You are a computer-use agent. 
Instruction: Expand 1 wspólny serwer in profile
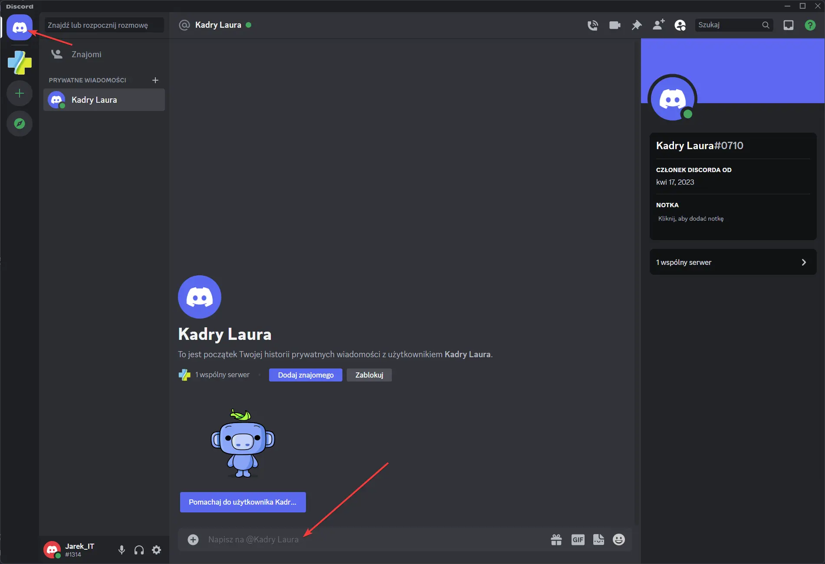point(733,262)
